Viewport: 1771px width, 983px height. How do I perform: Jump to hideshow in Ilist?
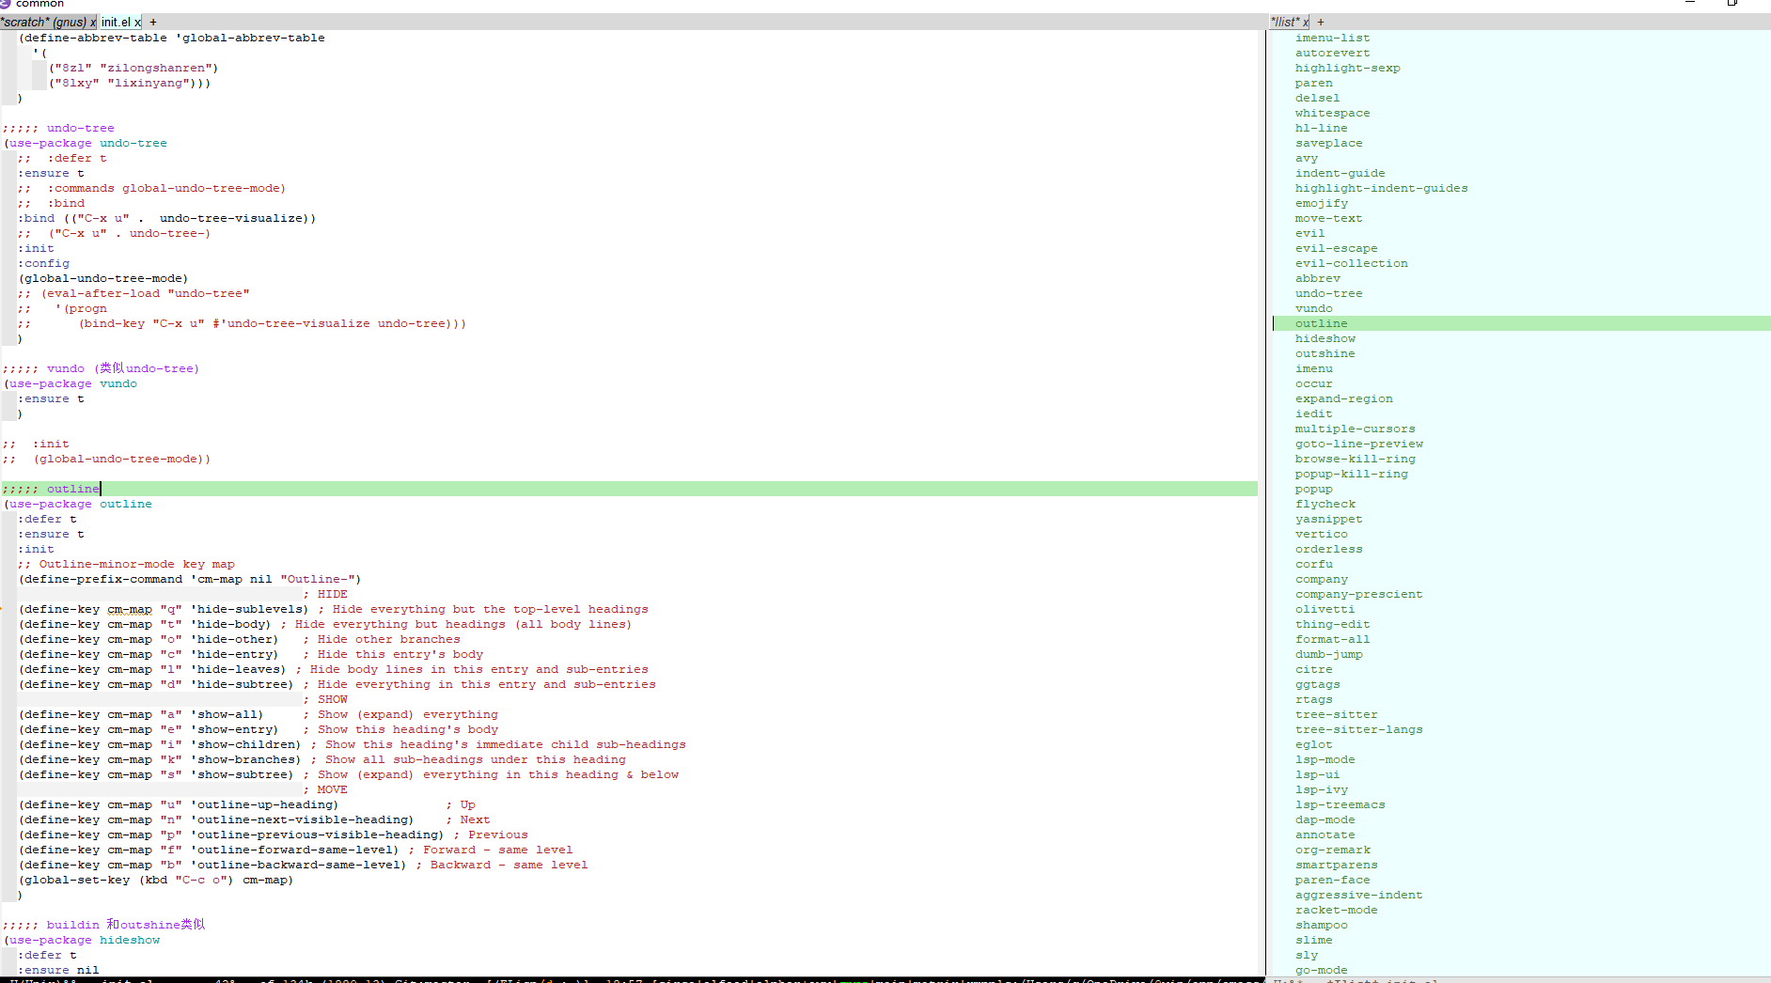tap(1324, 338)
